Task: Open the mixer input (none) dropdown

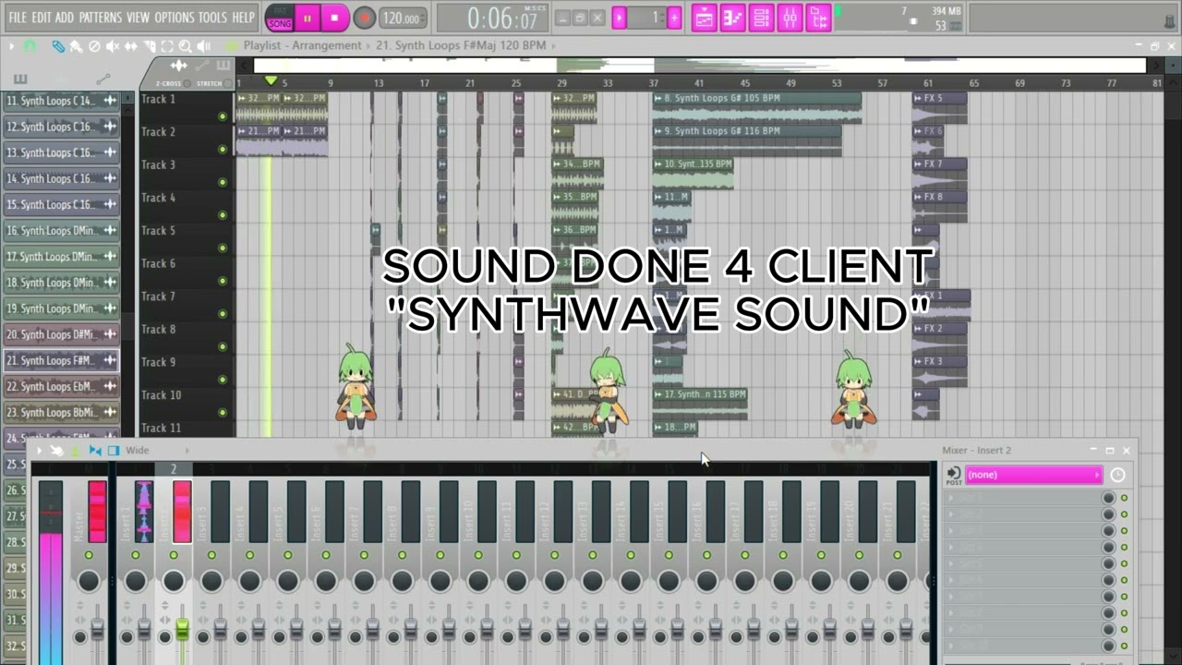Action: tap(1033, 475)
